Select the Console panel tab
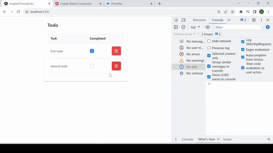This screenshot has height=153, width=273. (218, 20)
